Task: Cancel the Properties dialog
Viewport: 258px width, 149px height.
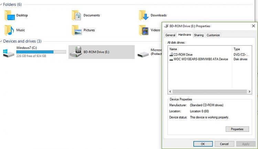Action: tap(224, 144)
